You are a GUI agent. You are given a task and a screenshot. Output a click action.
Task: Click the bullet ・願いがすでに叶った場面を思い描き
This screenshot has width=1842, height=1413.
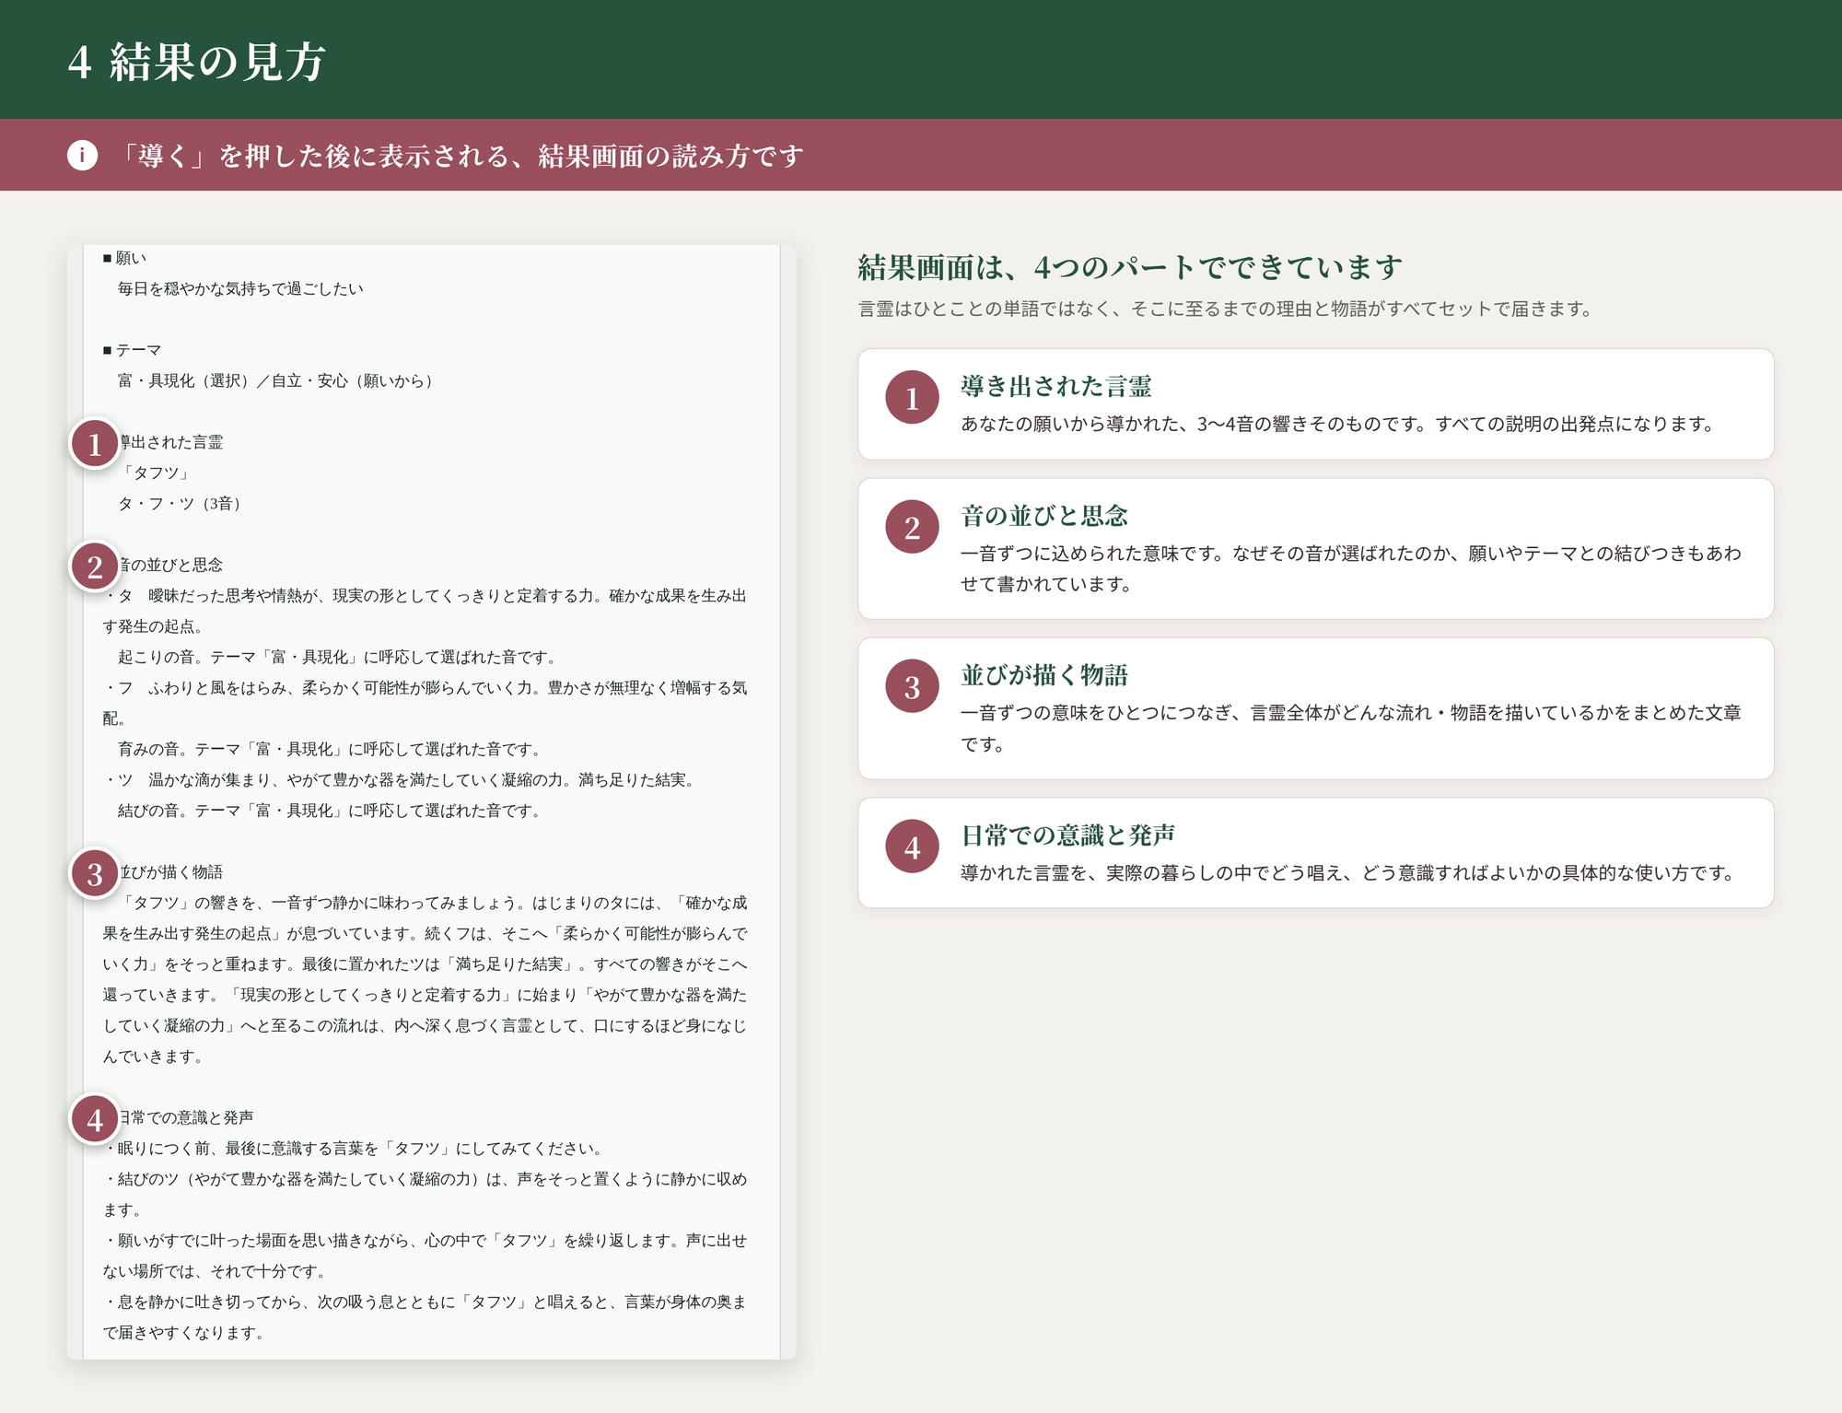(425, 1255)
